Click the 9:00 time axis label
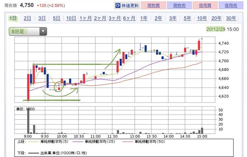The width and height of the screenshot is (247, 157). tap(28, 136)
